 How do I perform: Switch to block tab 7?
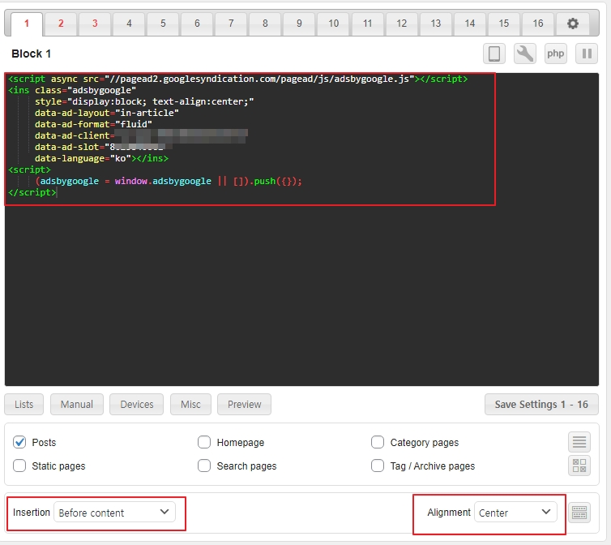pos(231,24)
